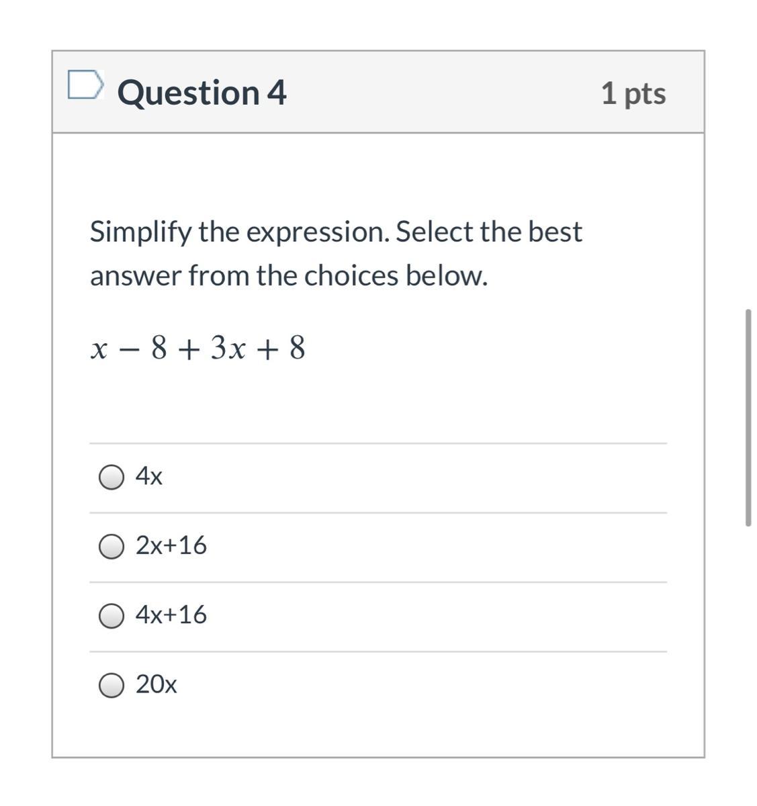
Task: Click the word "expression" in the prompt
Action: tap(316, 232)
